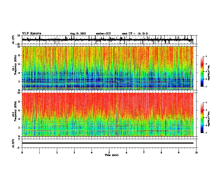Click the 'Time (min)' axis label
Image resolution: width=221 pixels, height=171 pixels.
[x=112, y=155]
